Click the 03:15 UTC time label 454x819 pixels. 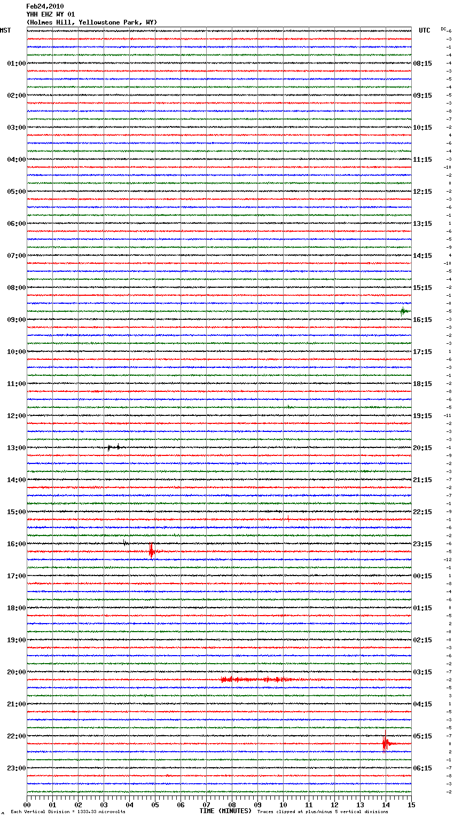(x=422, y=672)
